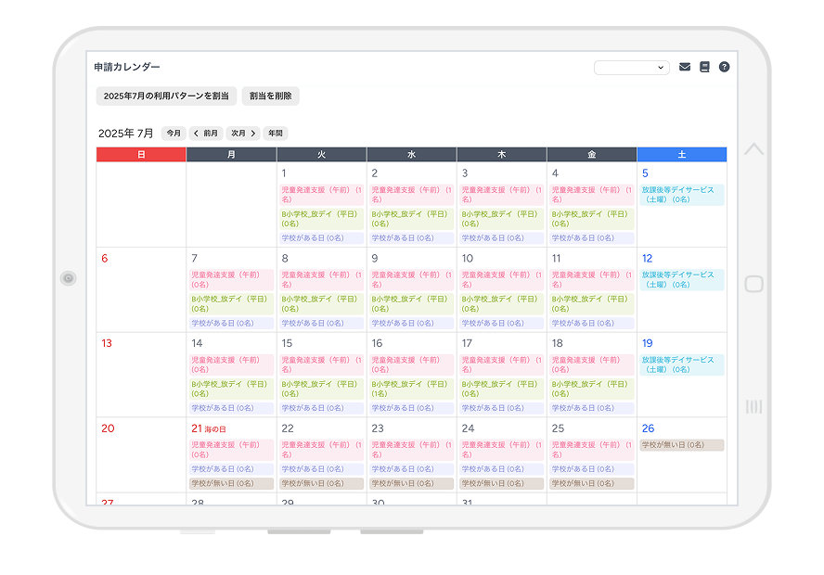
Task: Select the 土 Saturday column header
Action: coord(682,155)
